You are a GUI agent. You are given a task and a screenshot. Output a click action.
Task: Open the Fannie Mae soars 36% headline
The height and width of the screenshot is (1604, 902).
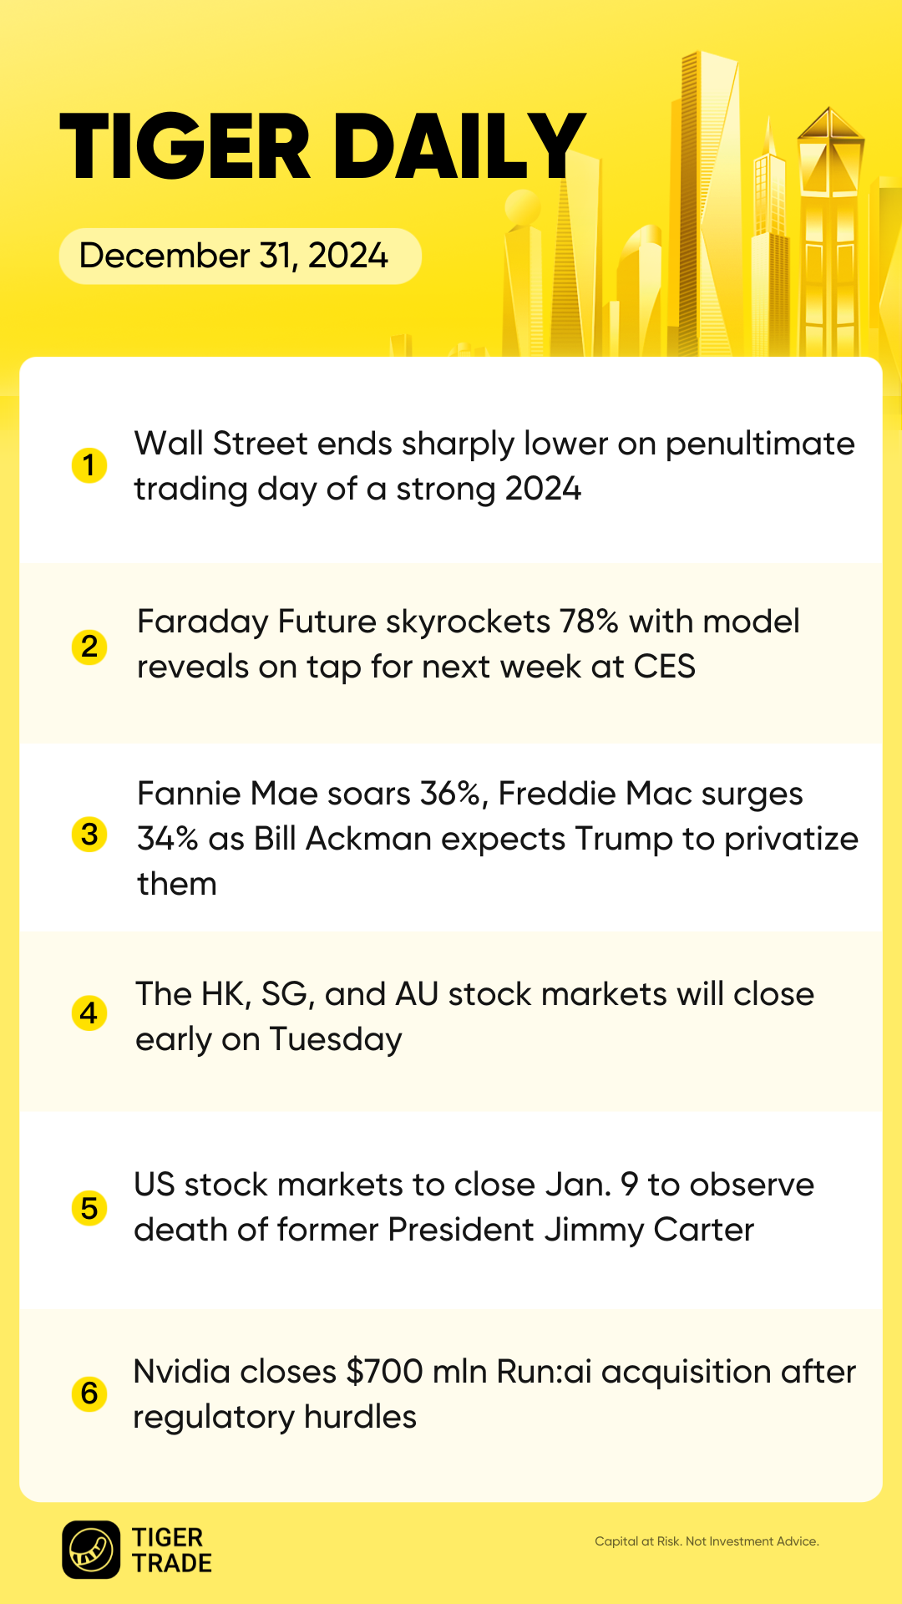[498, 838]
